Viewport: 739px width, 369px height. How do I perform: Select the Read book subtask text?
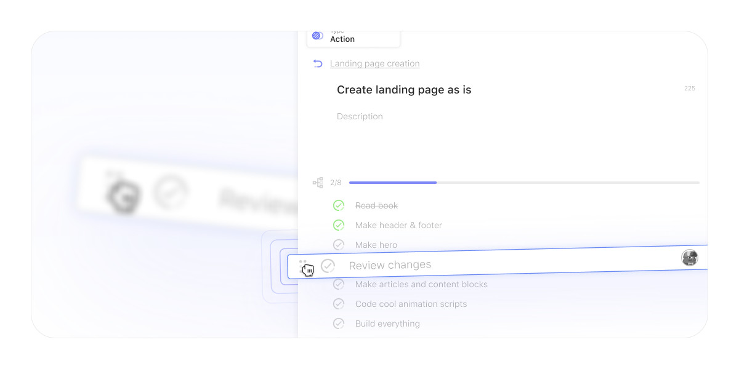(376, 205)
